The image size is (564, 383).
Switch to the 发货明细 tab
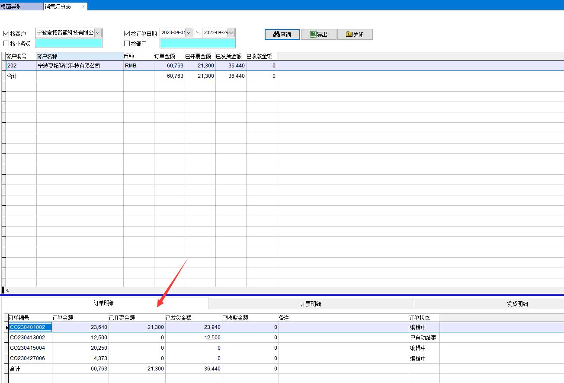[517, 304]
